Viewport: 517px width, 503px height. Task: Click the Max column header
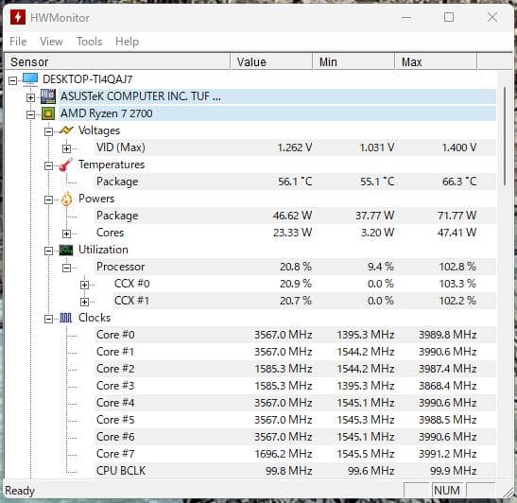(436, 61)
